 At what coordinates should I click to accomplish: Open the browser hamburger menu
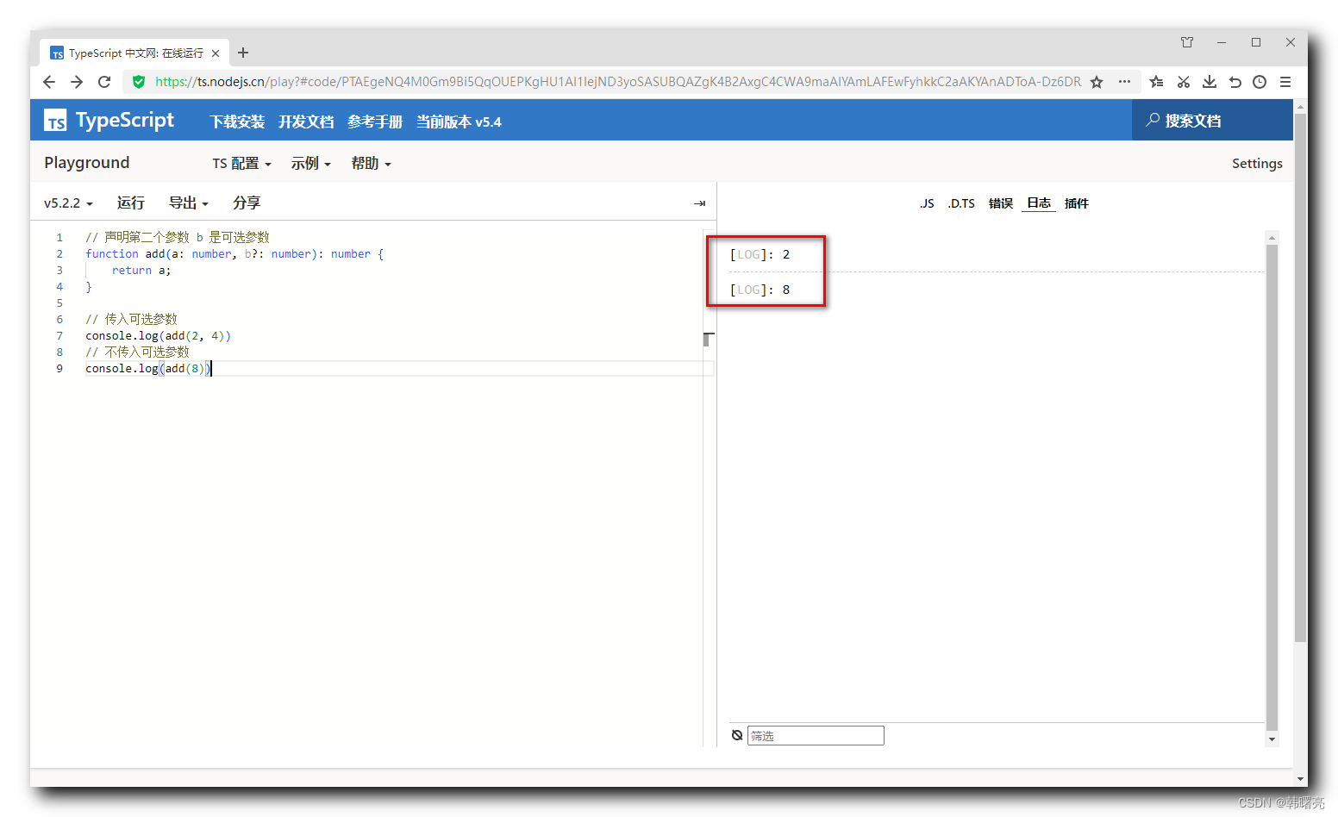pos(1285,82)
